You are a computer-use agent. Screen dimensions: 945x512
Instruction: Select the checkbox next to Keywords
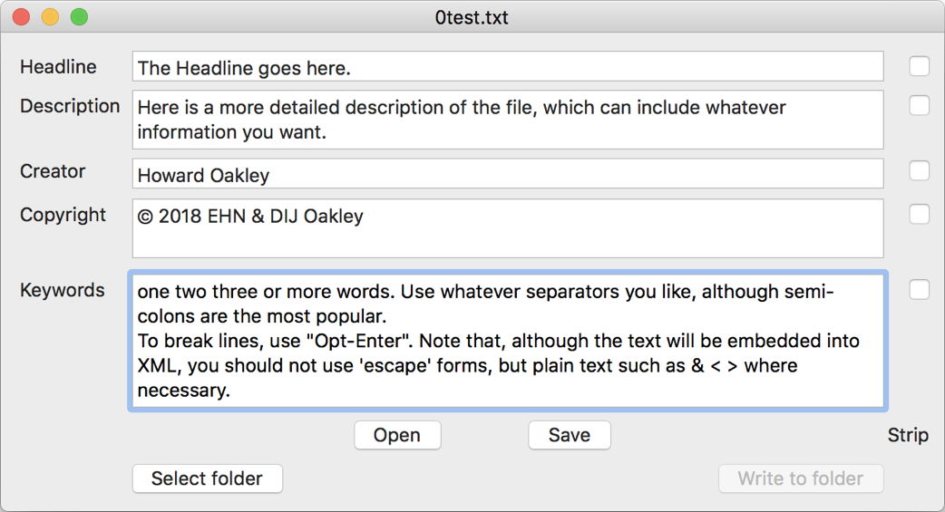[920, 289]
